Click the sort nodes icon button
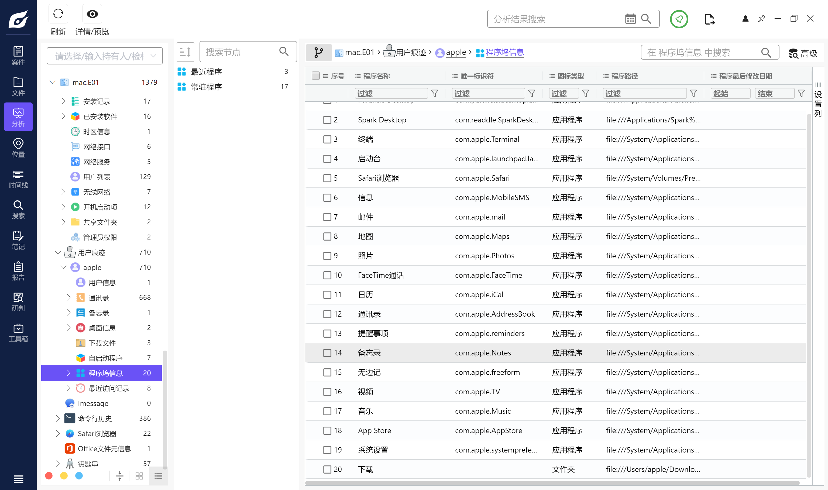Viewport: 828px width, 490px height. (185, 52)
